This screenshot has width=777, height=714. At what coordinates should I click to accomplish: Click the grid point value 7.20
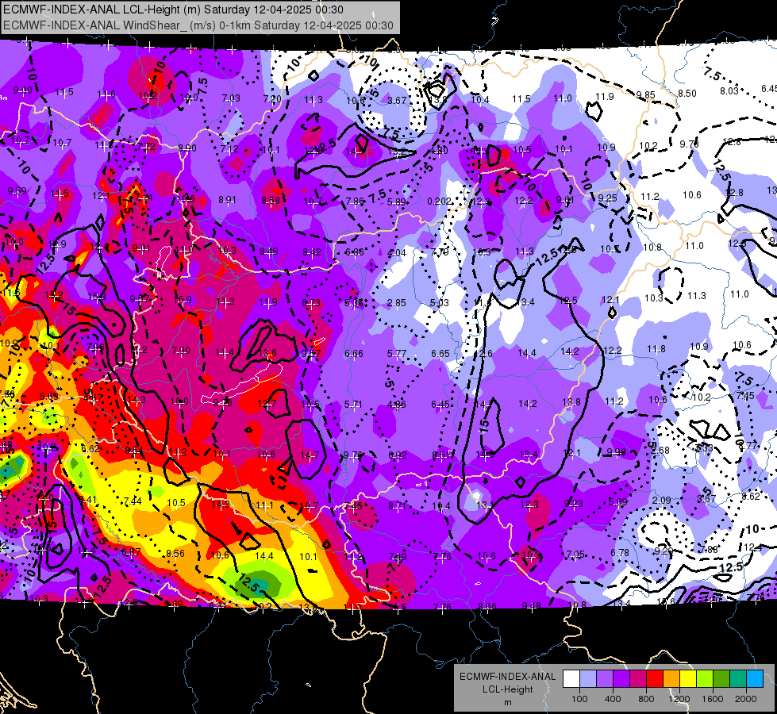[x=272, y=98]
